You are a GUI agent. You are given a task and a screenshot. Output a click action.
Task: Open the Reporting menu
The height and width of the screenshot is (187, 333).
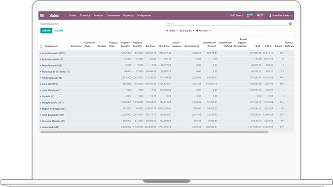point(128,15)
